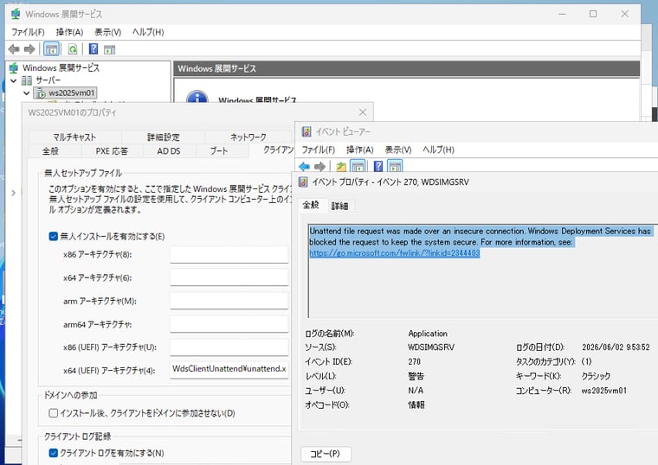Select Windows 展開サービス root tree node

[x=61, y=68]
